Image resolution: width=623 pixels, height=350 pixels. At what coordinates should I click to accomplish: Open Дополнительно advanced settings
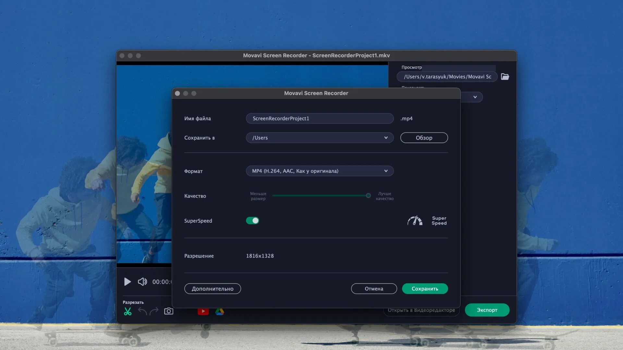pyautogui.click(x=213, y=289)
